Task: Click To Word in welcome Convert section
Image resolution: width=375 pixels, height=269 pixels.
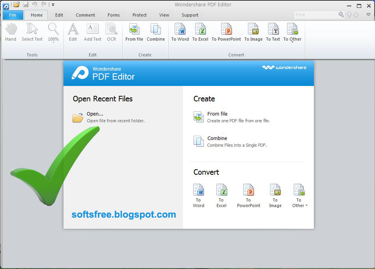Action: (x=198, y=196)
